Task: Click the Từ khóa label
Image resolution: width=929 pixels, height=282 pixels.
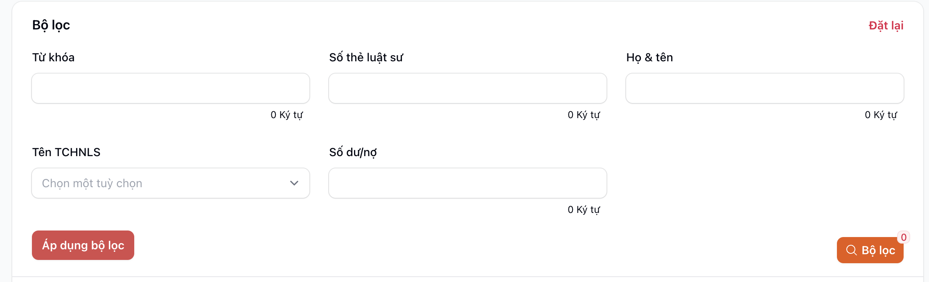Action: click(53, 58)
